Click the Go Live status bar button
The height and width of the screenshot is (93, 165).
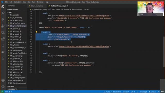152,92
